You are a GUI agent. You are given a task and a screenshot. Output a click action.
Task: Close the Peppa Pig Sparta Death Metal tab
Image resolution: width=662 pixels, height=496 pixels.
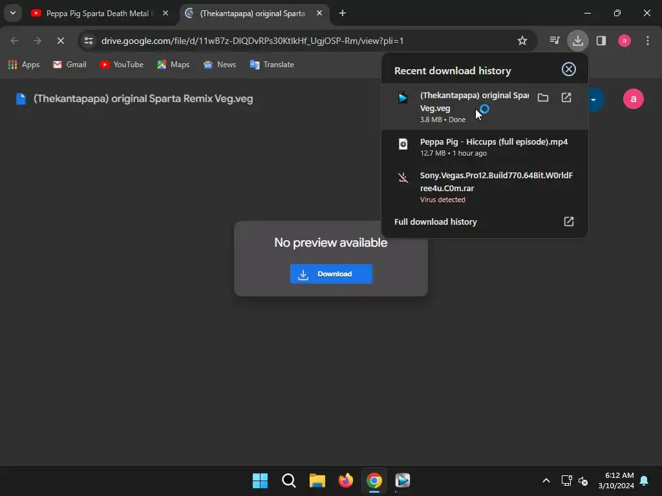tap(165, 14)
